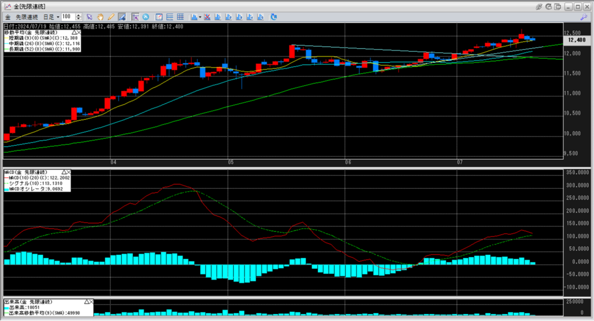
Task: Toggle the blue circle up-arrow button
Action: coord(145,16)
